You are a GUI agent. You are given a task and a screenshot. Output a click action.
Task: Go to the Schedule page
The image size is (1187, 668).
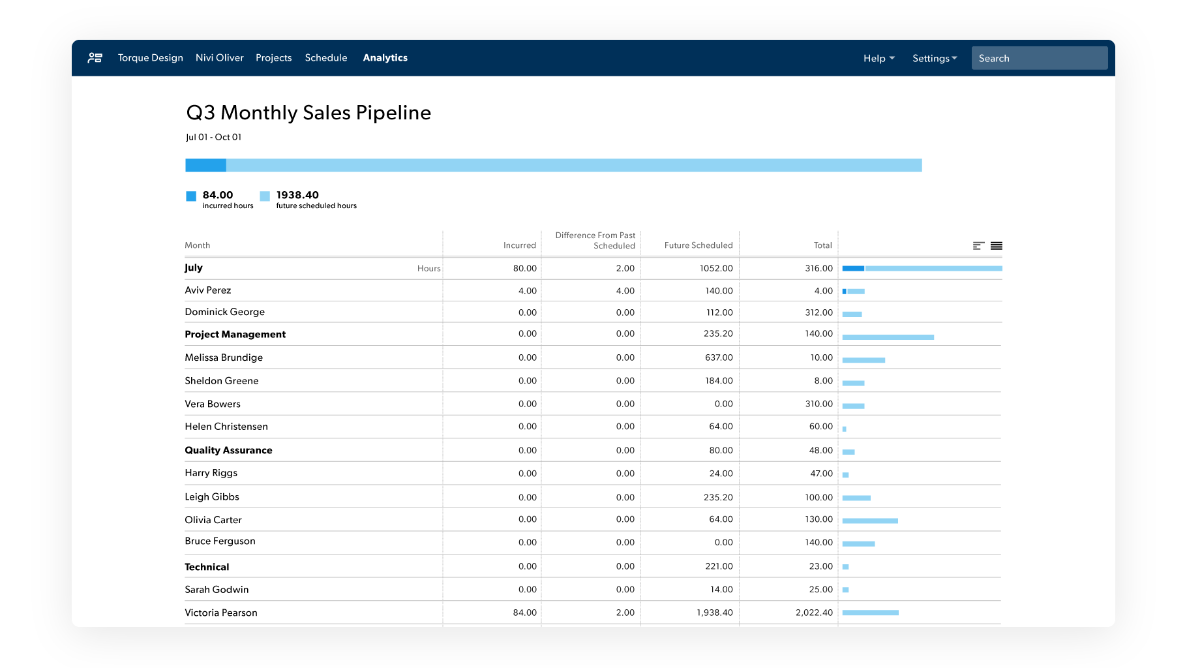[325, 58]
